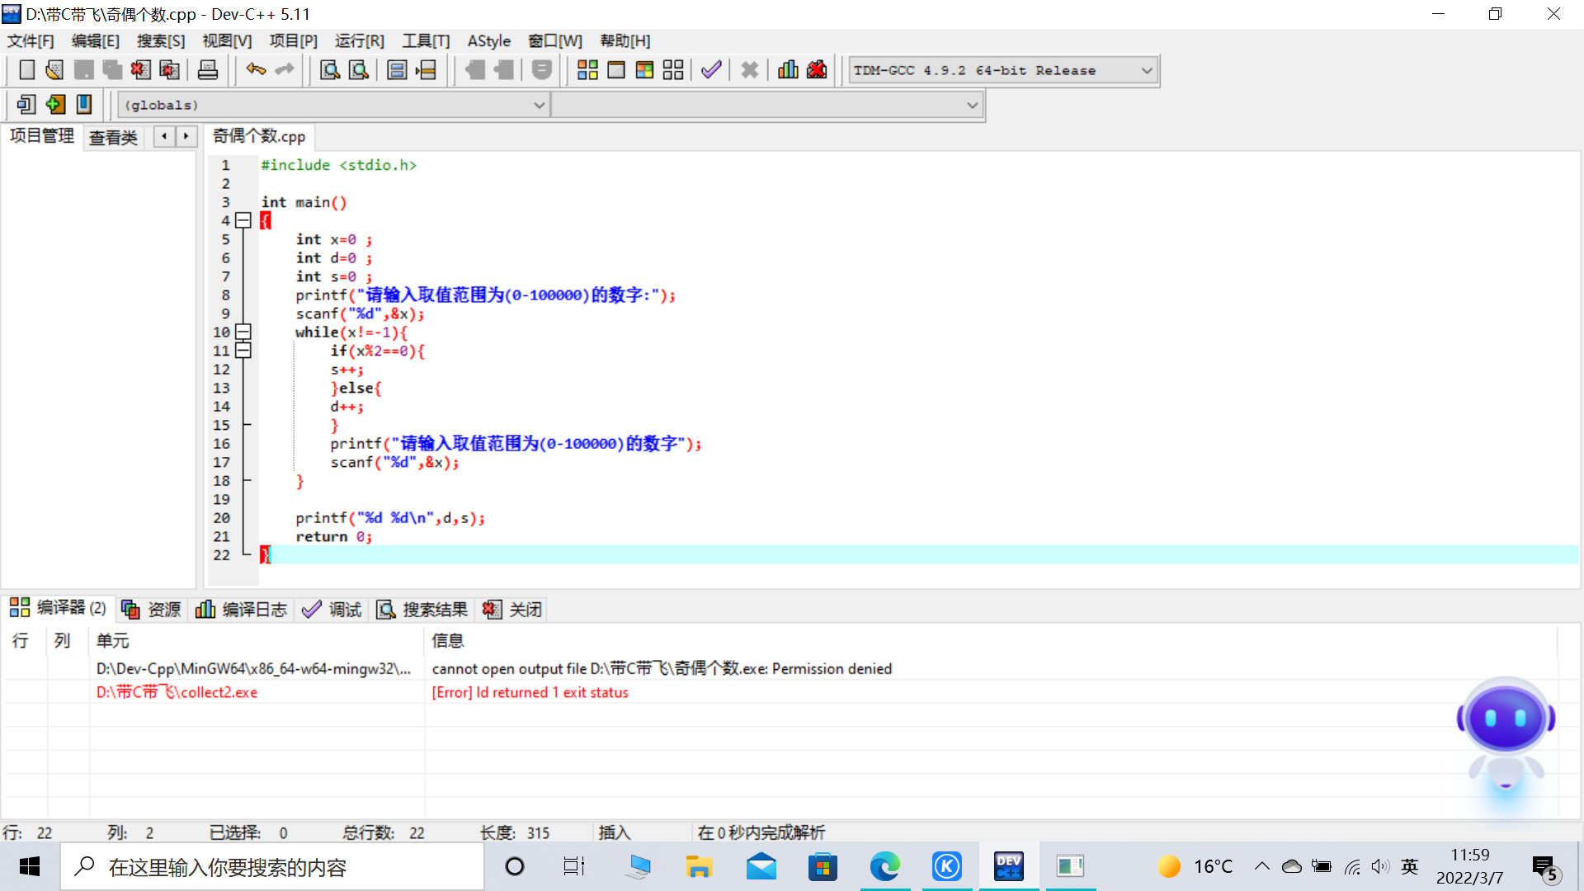Image resolution: width=1584 pixels, height=891 pixels.
Task: Click the Save file toolbar icon
Action: click(83, 70)
